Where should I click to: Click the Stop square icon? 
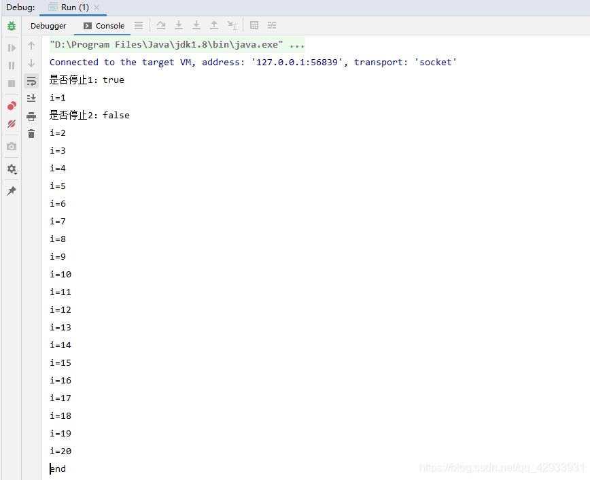pos(12,84)
